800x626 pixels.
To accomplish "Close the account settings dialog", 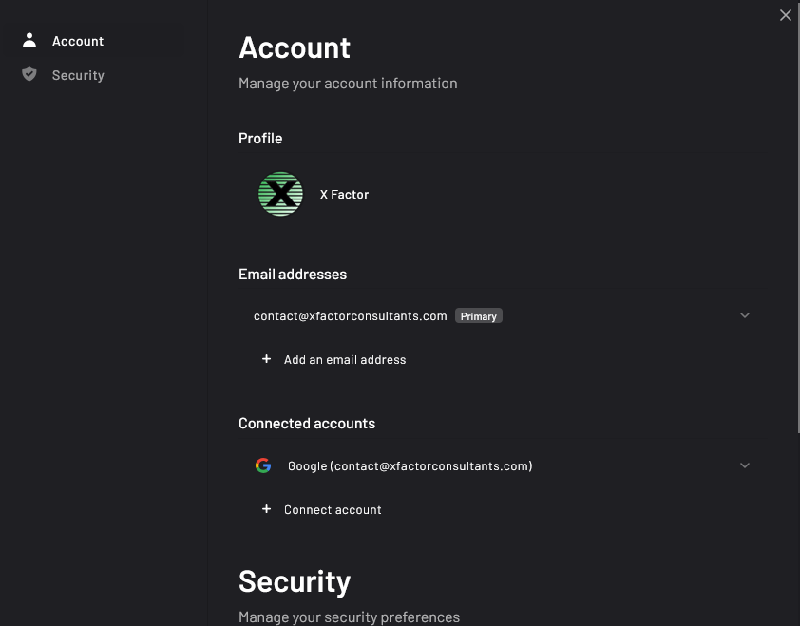I will click(x=786, y=15).
